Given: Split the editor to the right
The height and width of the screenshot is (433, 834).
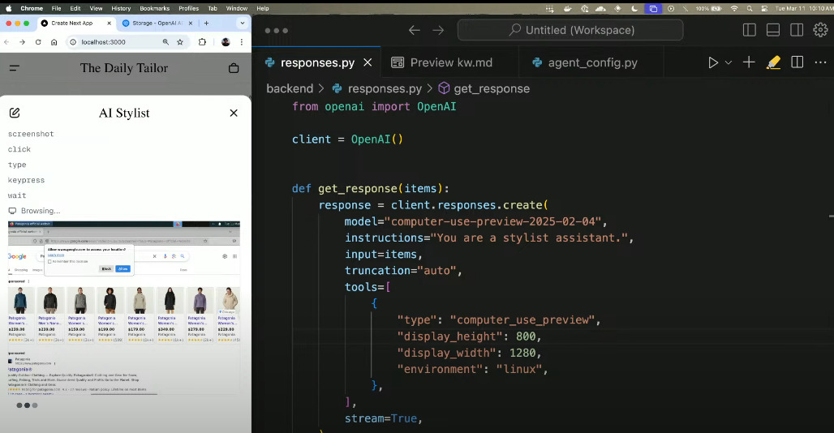Looking at the screenshot, I should click(797, 62).
